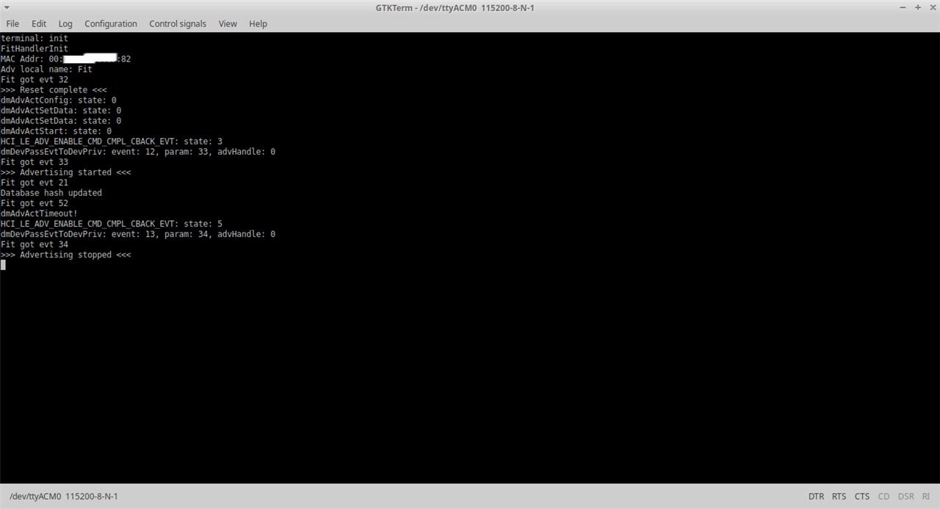Open the View menu
The width and height of the screenshot is (940, 509).
point(228,23)
